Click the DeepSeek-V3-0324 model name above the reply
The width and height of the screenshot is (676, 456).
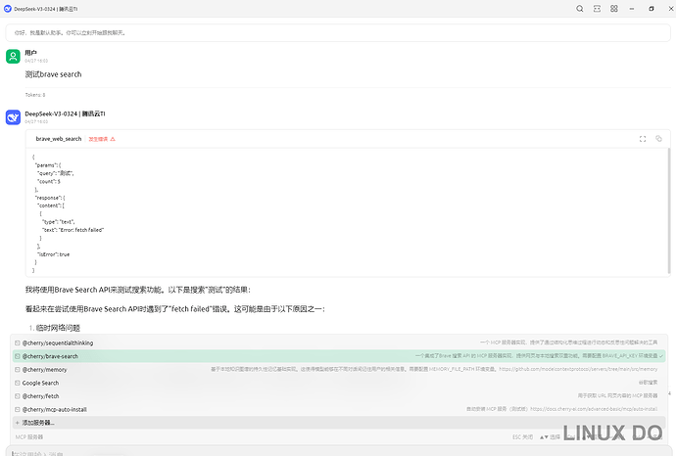65,114
